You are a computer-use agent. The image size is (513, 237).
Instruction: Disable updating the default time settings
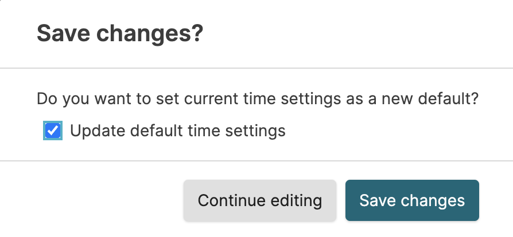pos(53,131)
